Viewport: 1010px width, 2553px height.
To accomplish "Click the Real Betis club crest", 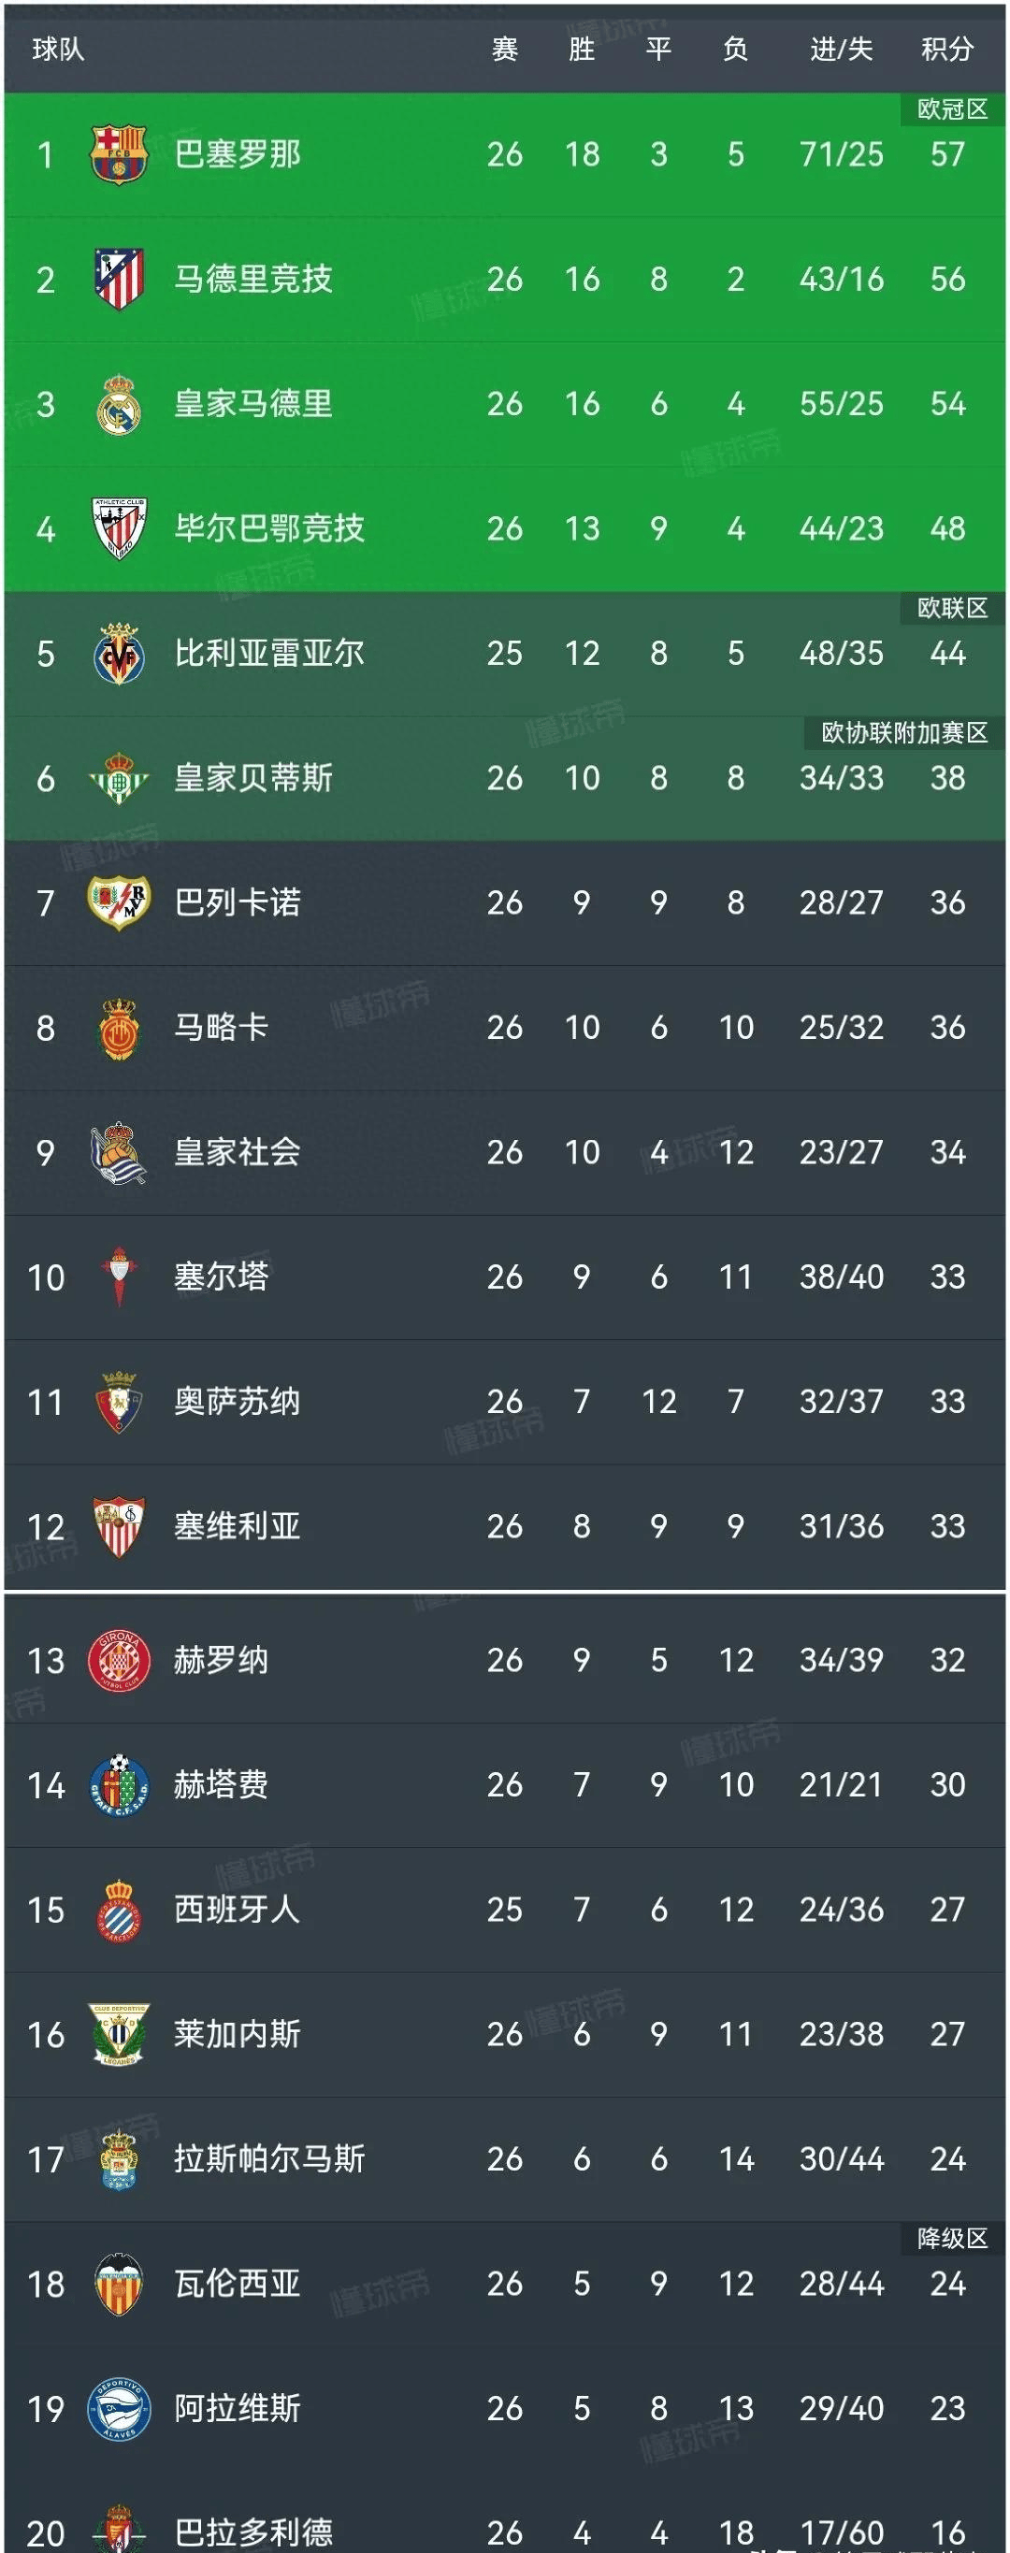I will click(119, 778).
